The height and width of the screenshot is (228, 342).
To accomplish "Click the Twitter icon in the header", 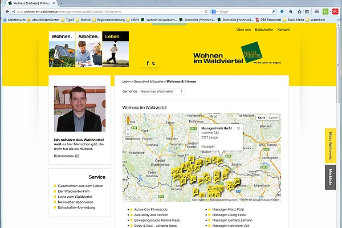I will pos(154,63).
